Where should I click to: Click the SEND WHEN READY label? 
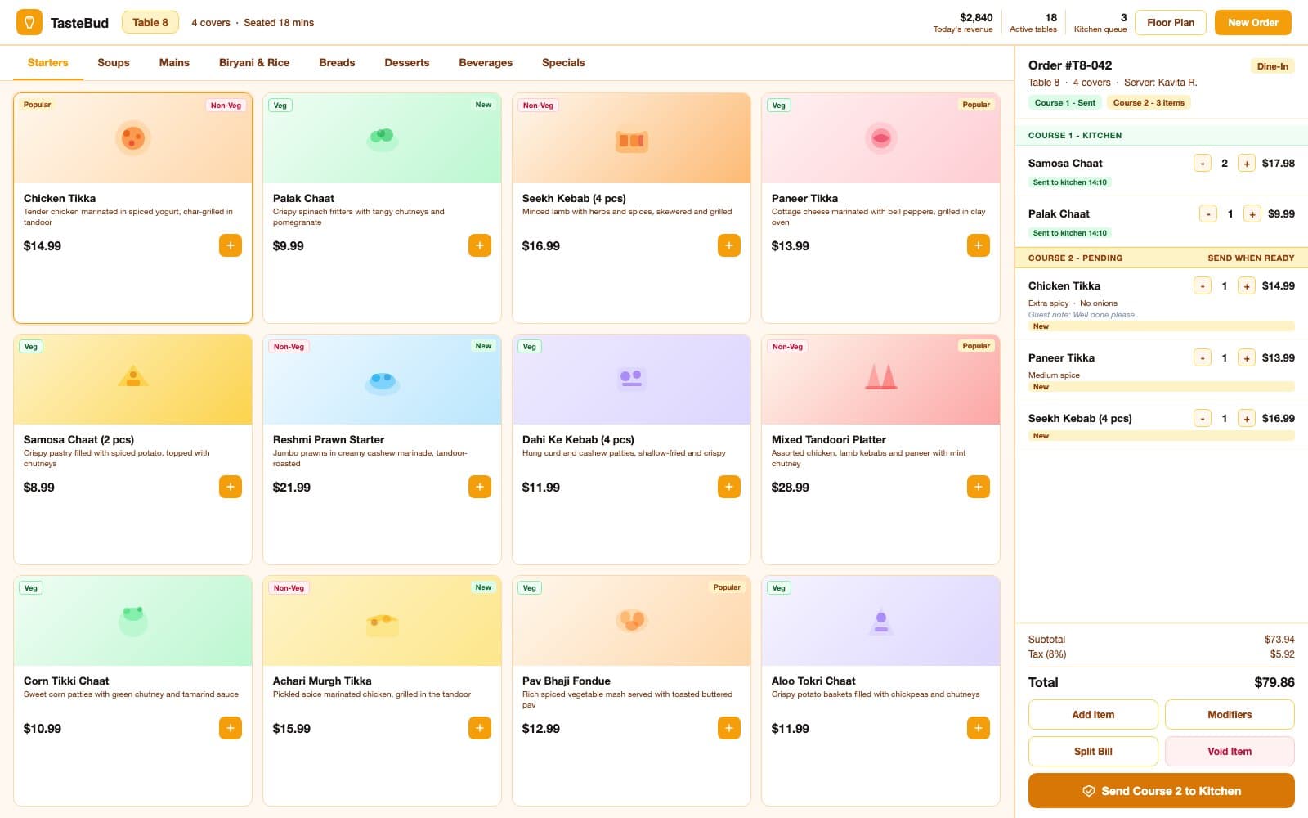[x=1251, y=258]
